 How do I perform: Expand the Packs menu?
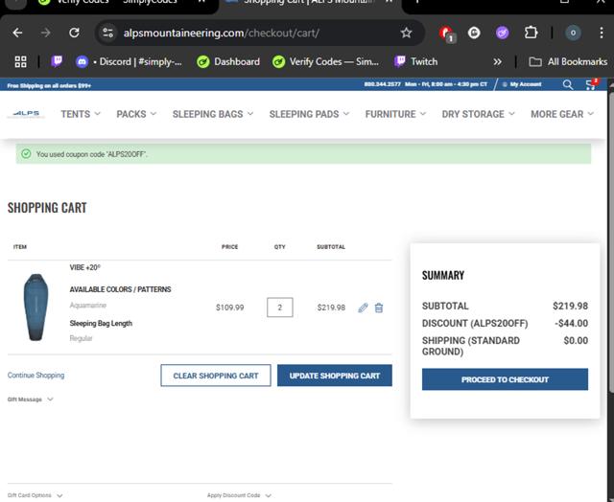pos(136,114)
